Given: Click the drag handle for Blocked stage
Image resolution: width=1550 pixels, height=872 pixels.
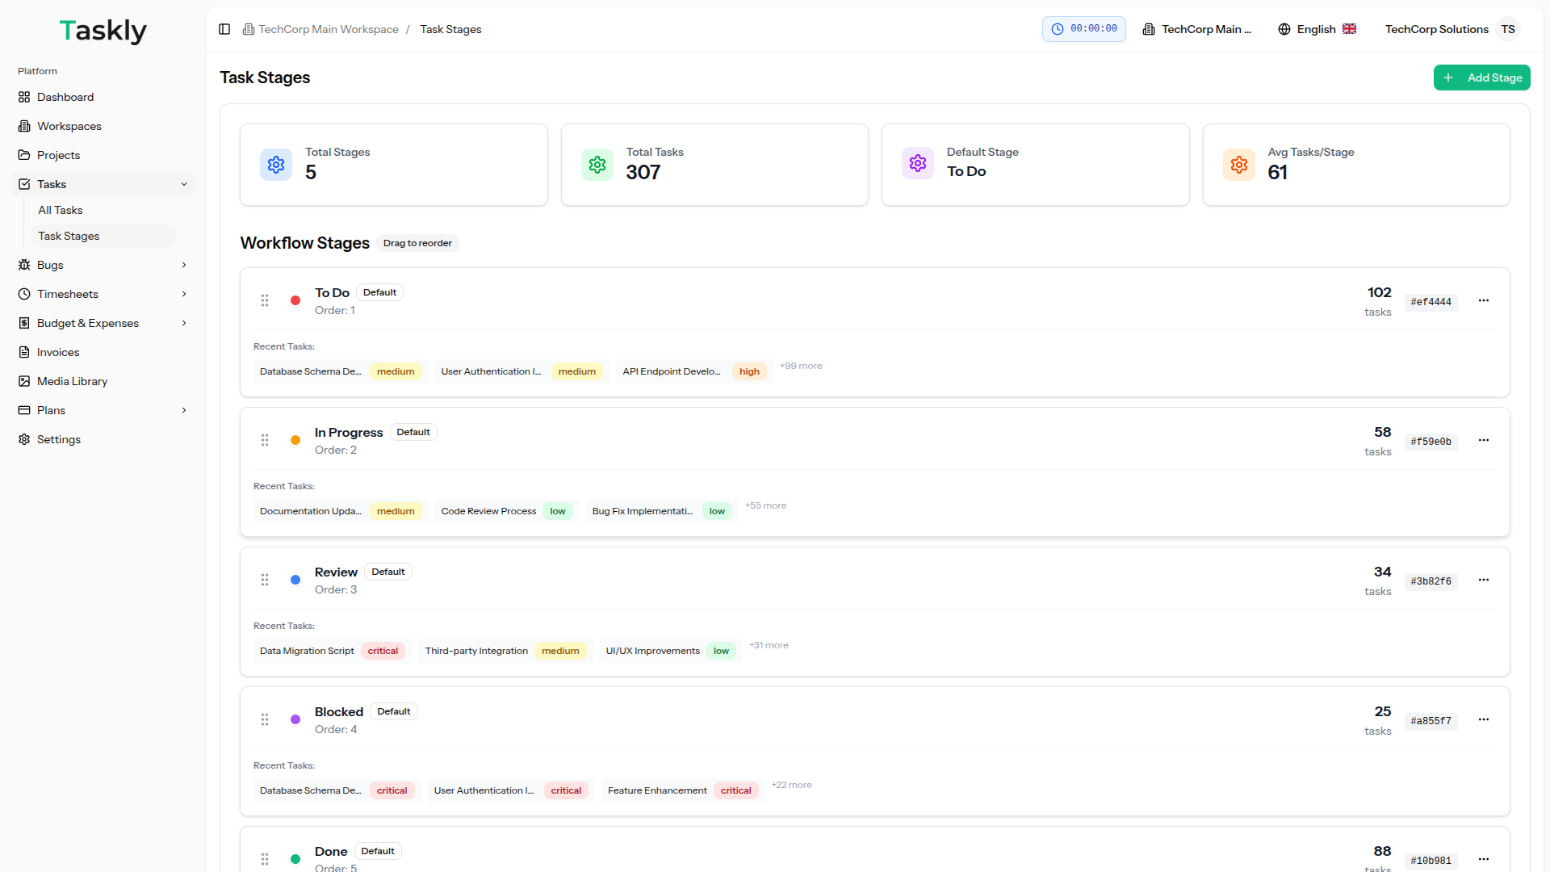Looking at the screenshot, I should (265, 719).
